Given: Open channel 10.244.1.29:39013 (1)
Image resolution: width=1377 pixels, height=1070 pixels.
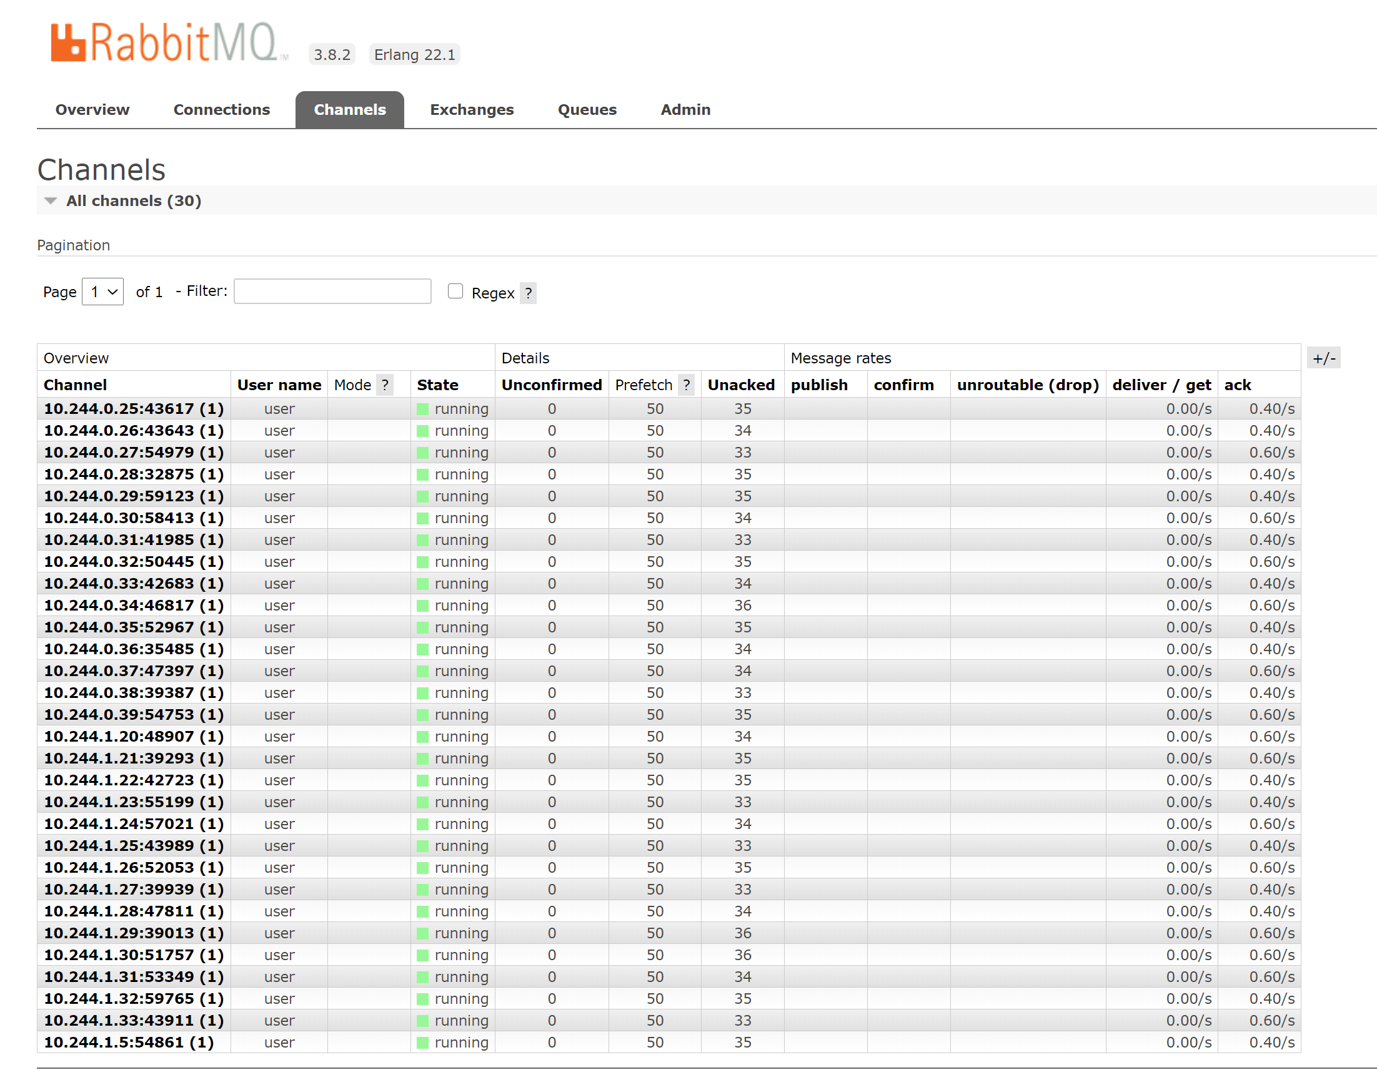Looking at the screenshot, I should pos(134,933).
